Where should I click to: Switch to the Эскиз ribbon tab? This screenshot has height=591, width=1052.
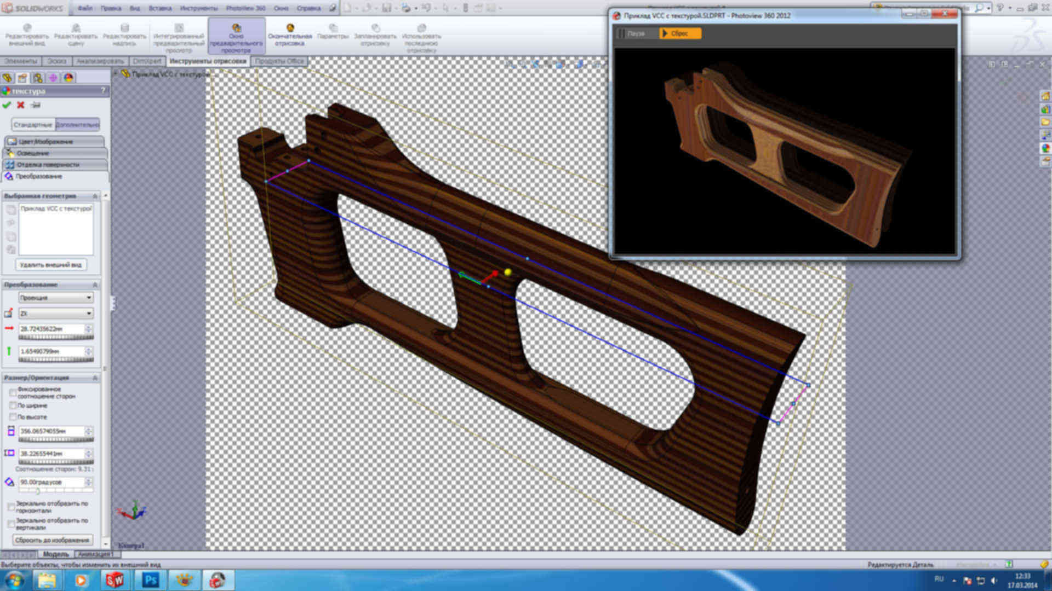pos(56,61)
